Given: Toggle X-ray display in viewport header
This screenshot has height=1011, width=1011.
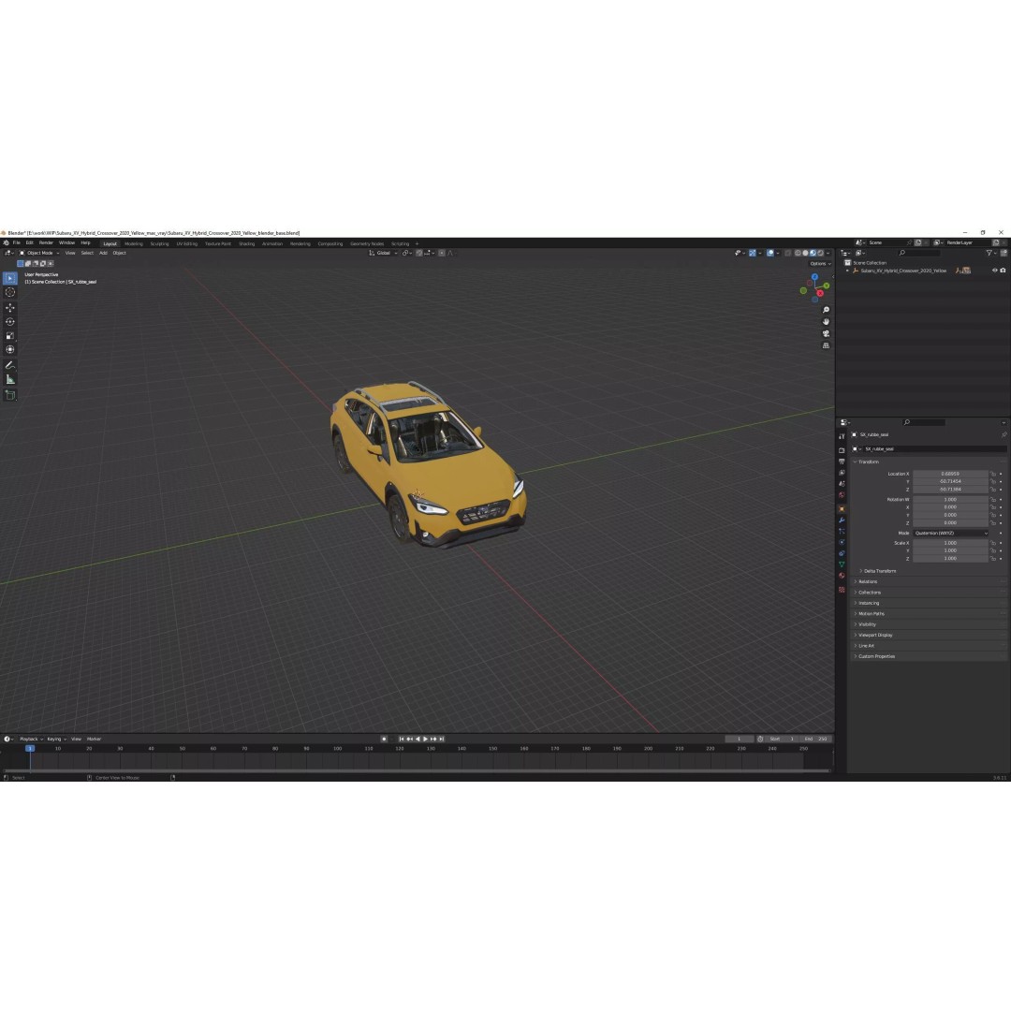Looking at the screenshot, I should click(x=787, y=253).
